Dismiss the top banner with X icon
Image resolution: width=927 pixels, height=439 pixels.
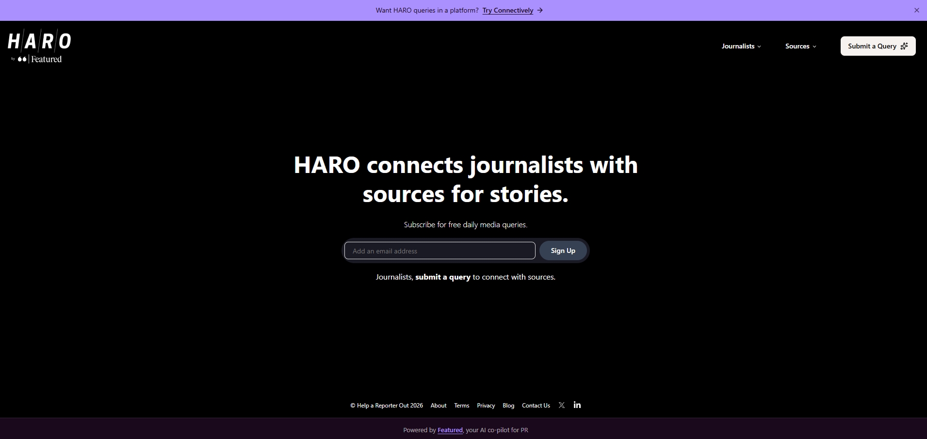[x=917, y=10]
